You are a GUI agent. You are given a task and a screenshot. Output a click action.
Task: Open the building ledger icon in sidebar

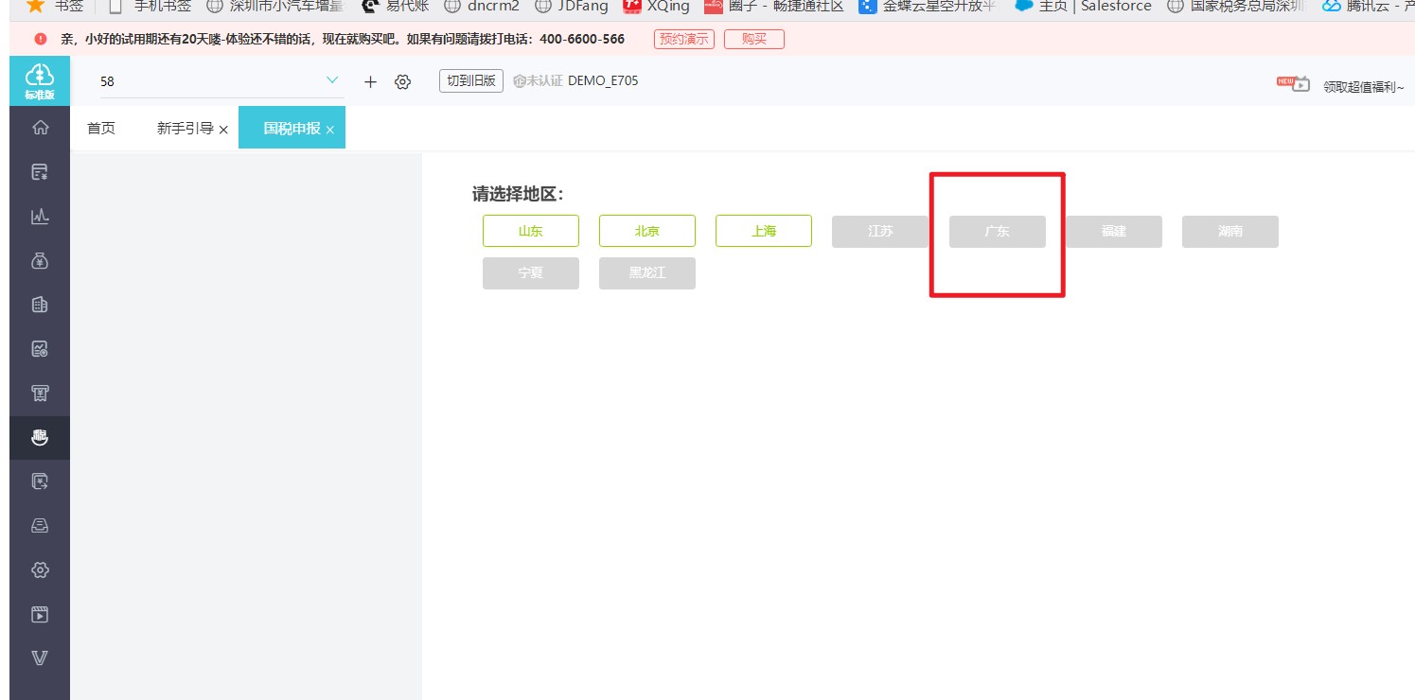pyautogui.click(x=40, y=305)
